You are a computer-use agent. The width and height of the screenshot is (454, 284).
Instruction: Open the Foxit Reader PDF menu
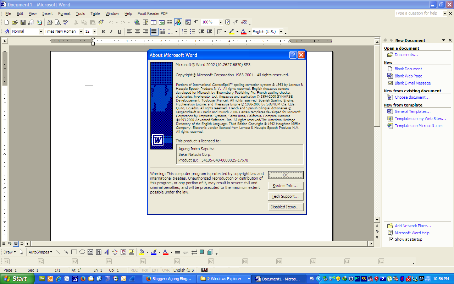(x=153, y=13)
